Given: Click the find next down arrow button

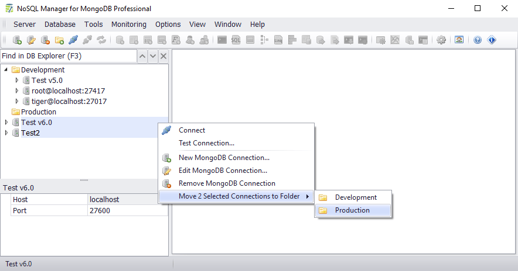Looking at the screenshot, I should tap(152, 56).
